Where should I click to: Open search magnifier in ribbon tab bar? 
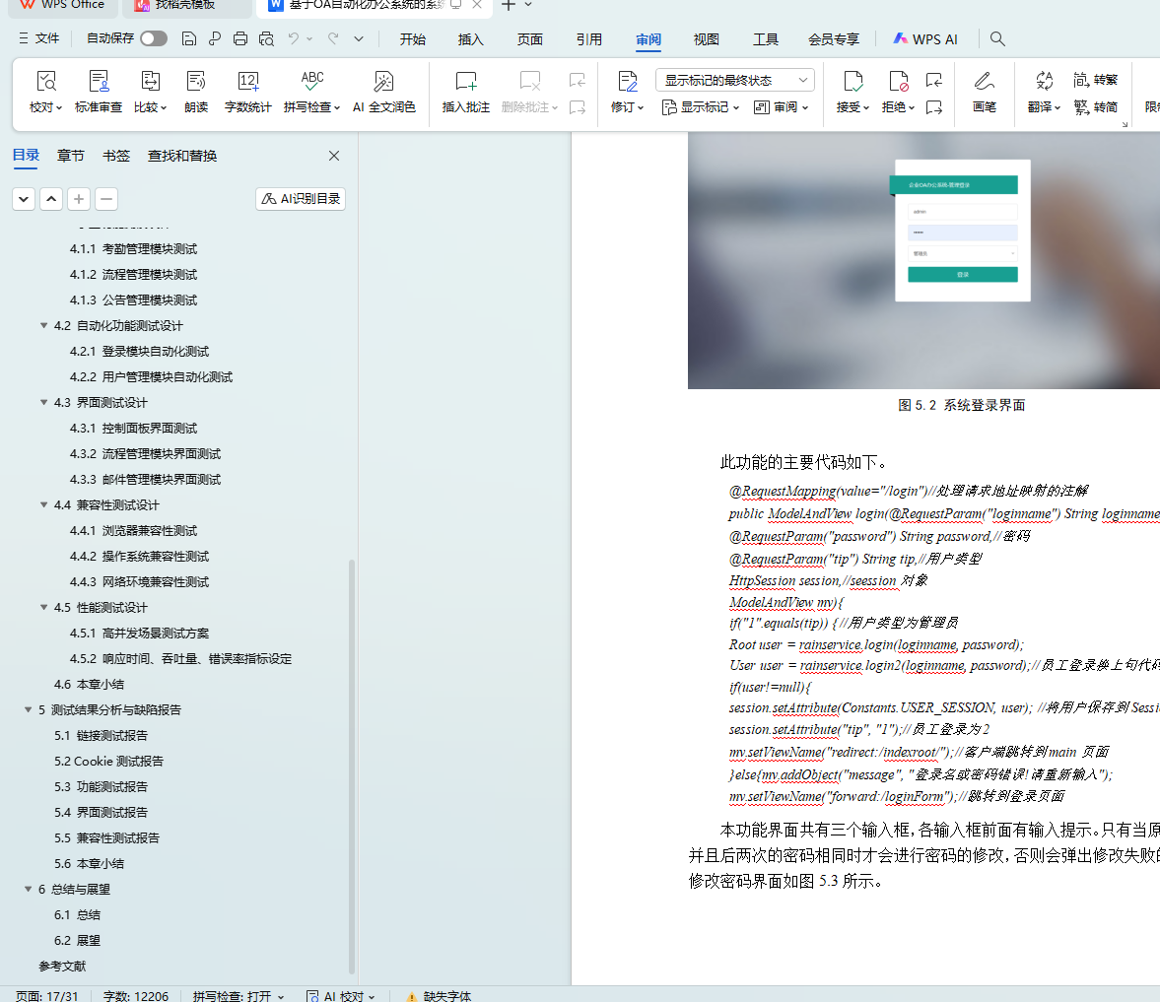pos(997,38)
